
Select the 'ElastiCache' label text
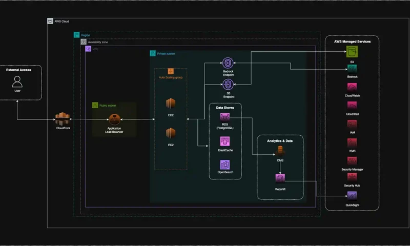point(225,150)
